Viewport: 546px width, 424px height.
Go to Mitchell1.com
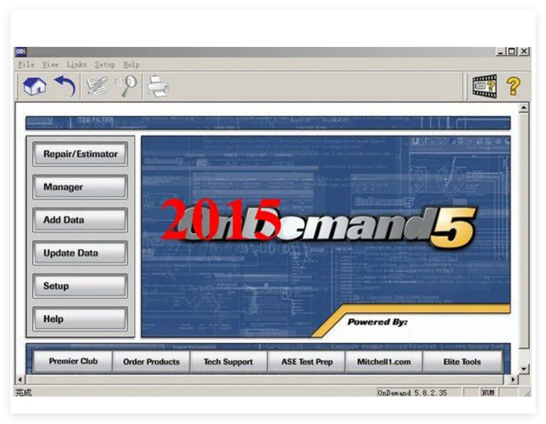click(384, 362)
